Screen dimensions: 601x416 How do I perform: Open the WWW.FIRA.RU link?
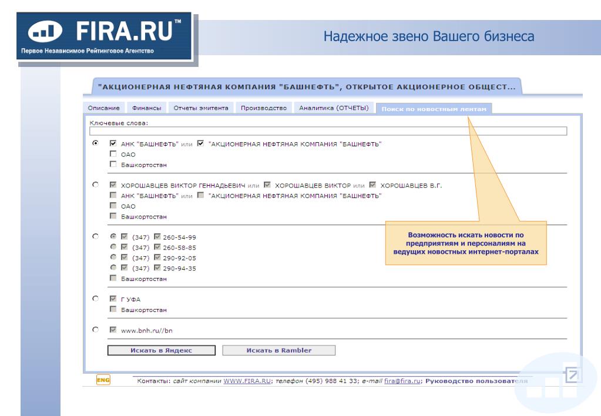[x=247, y=381]
